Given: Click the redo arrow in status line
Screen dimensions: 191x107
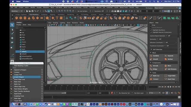Looking at the screenshot, I should coord(38,11).
